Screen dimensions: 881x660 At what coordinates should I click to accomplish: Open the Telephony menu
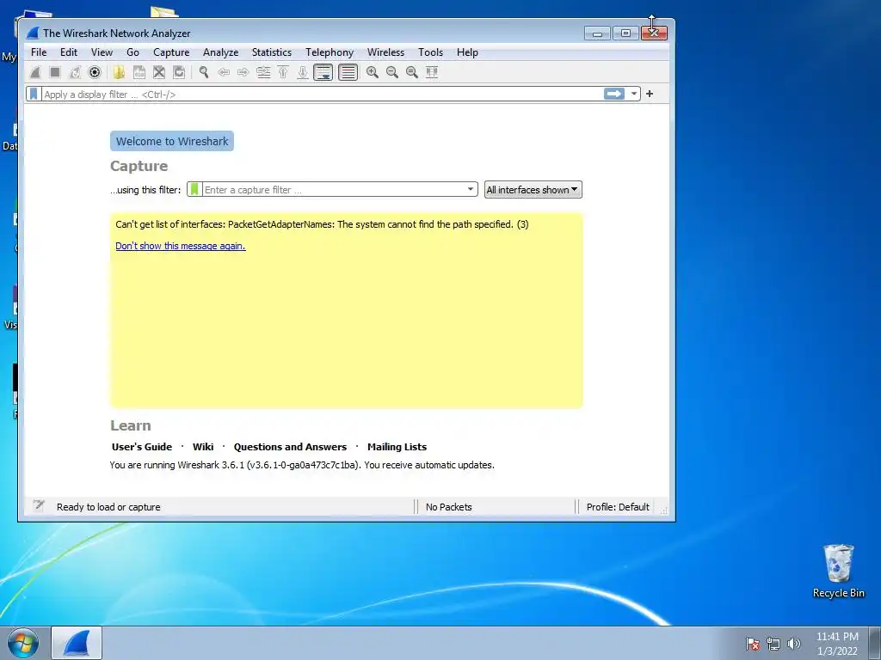[x=330, y=52]
